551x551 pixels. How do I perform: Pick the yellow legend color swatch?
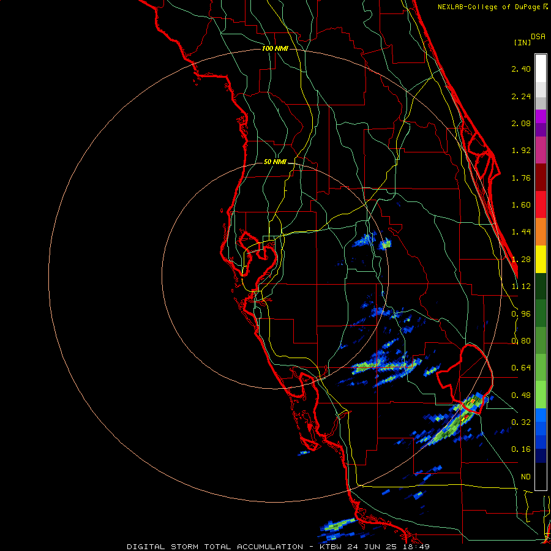tap(541, 260)
